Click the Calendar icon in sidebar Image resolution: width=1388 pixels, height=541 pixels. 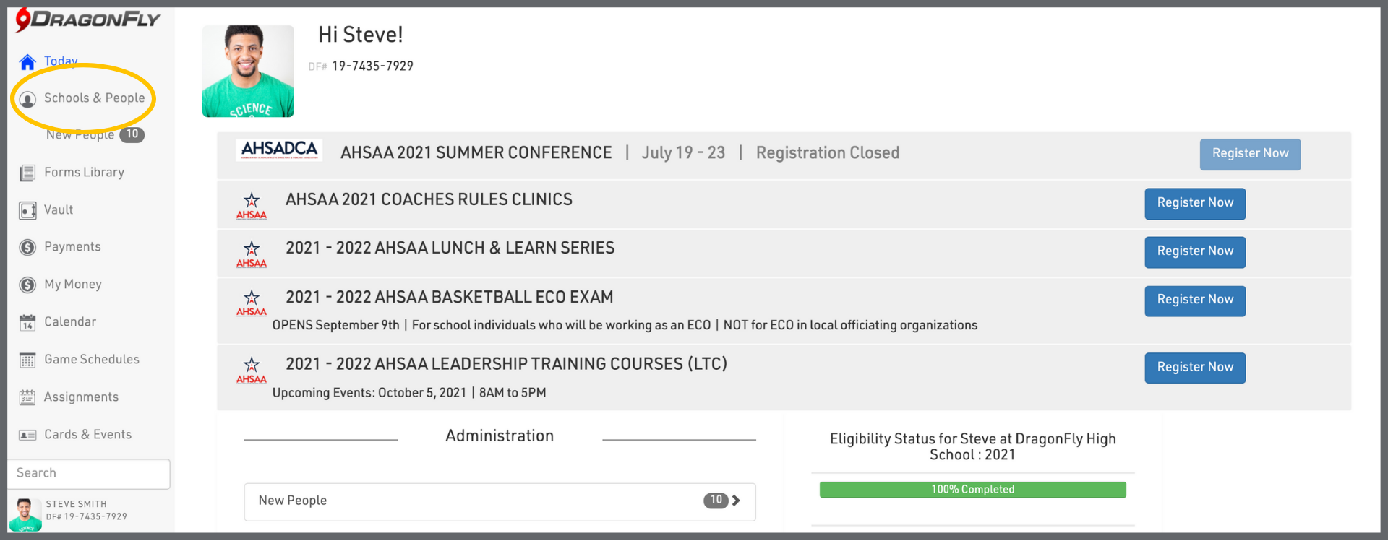(27, 323)
